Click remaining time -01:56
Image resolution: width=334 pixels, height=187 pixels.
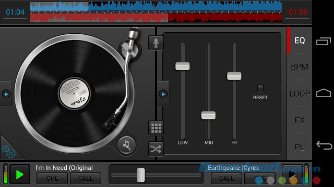297,12
